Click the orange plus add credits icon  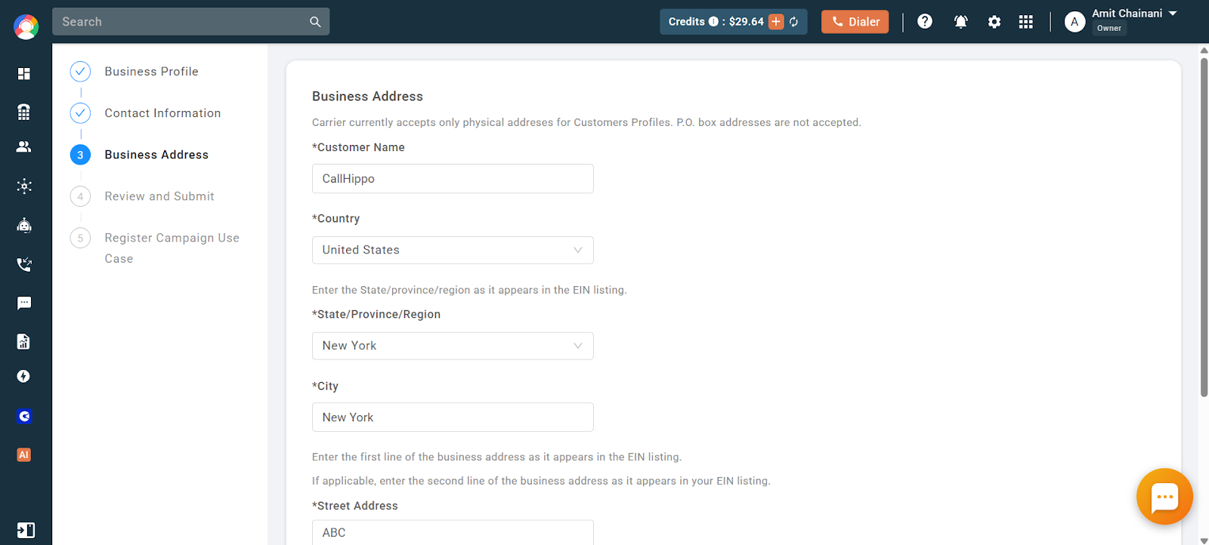tap(776, 22)
